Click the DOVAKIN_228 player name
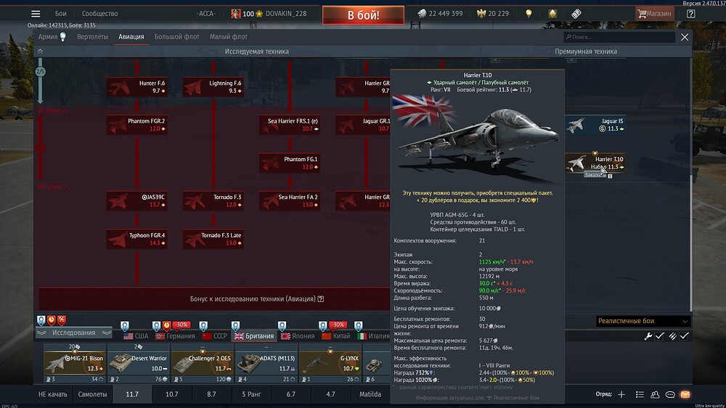Viewport: 726px width, 408px height. (x=285, y=14)
